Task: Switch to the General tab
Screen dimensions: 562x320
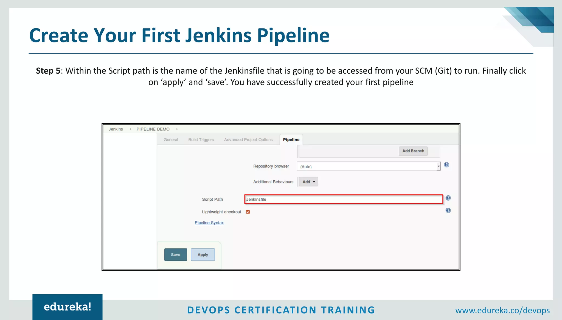Action: [x=171, y=140]
